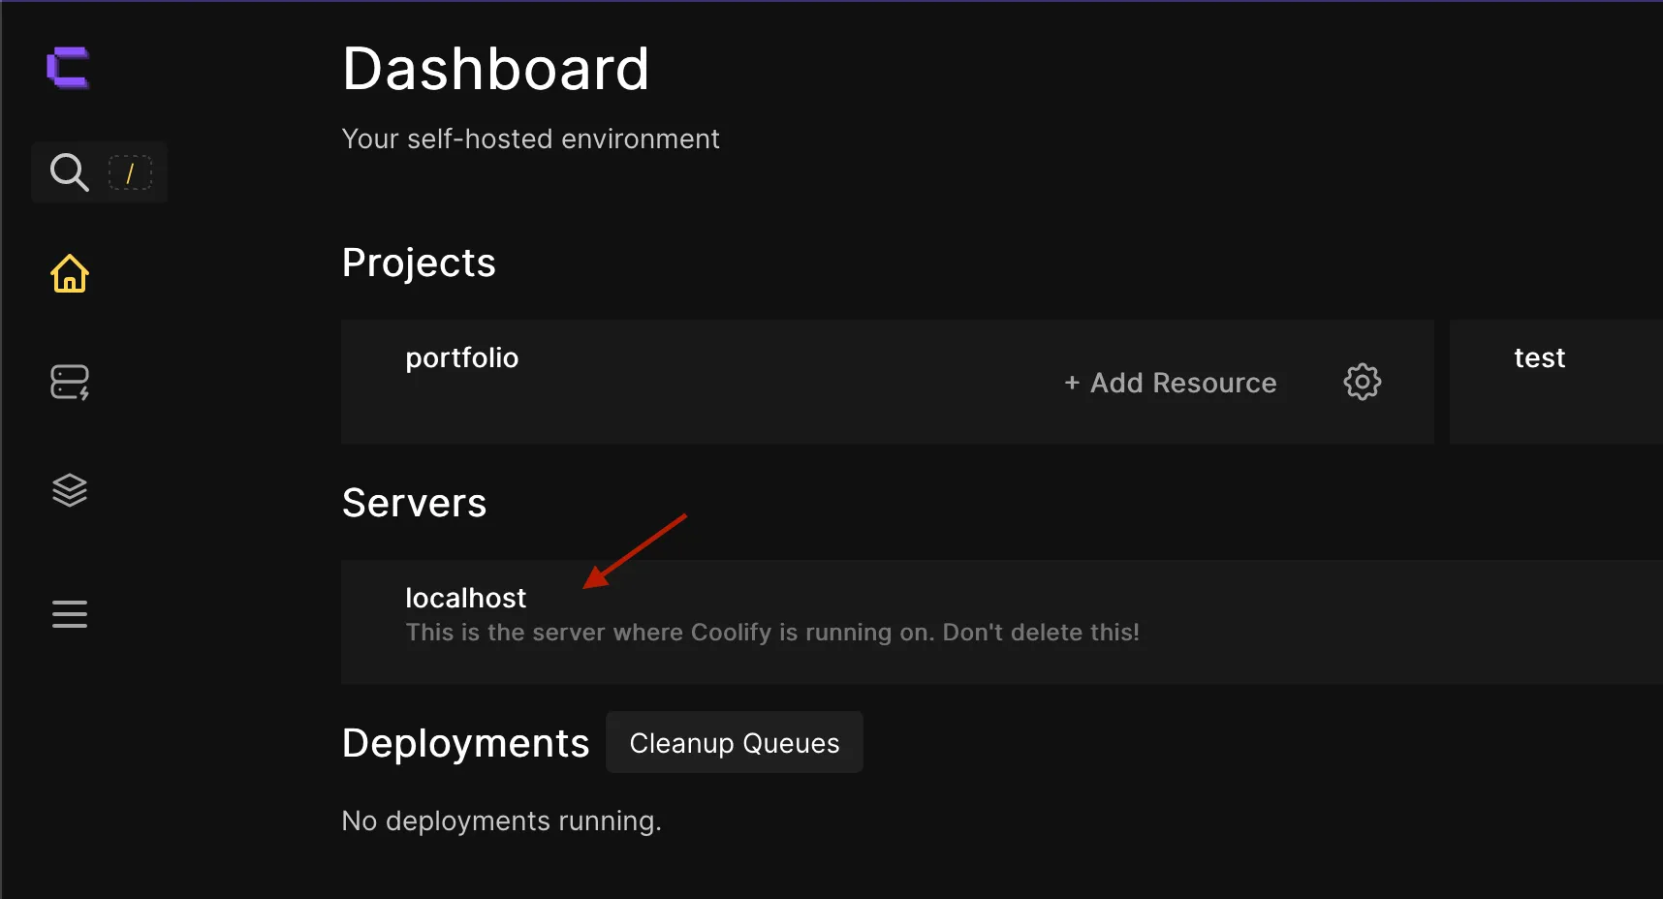
Task: Click the slash shortcut search hint
Action: [130, 172]
